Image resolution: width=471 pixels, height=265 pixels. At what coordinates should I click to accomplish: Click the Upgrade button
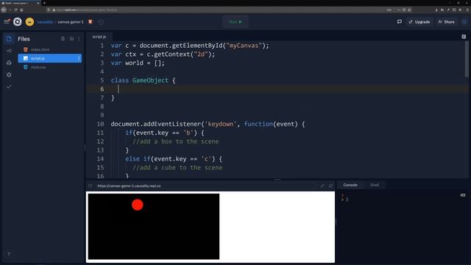419,22
